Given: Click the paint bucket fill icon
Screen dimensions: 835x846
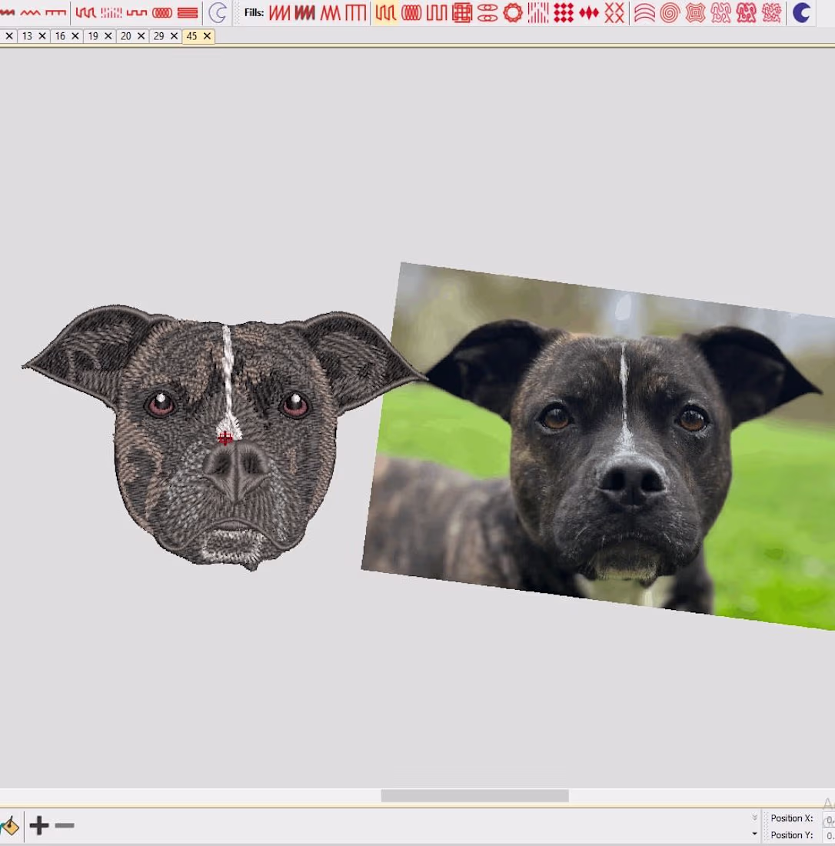Looking at the screenshot, I should click(x=9, y=827).
